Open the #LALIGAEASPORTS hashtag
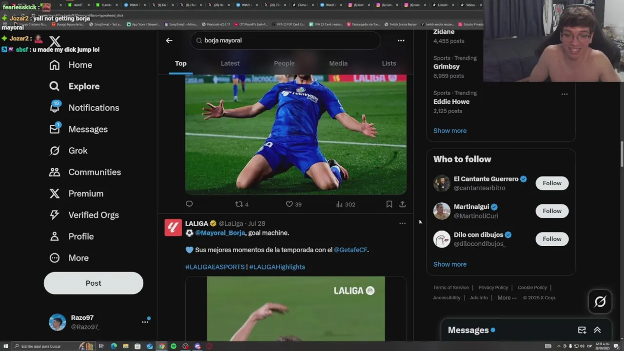Screen dimensions: 624x351 tap(215, 267)
